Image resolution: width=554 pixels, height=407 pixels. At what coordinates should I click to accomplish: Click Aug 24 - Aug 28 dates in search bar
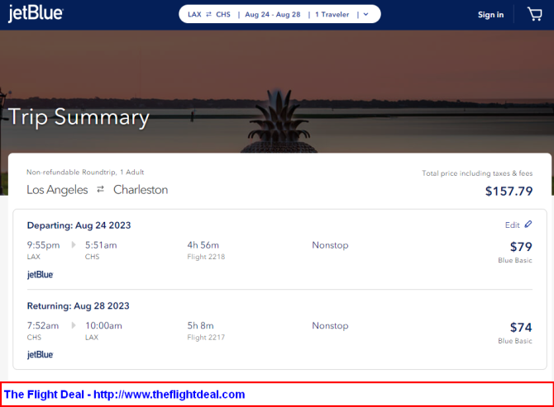[x=273, y=15]
